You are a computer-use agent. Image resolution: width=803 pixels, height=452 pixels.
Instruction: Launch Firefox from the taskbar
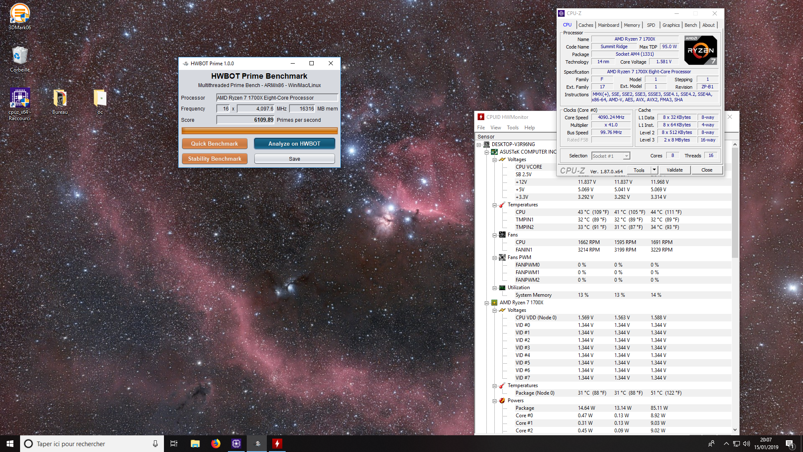(x=216, y=444)
